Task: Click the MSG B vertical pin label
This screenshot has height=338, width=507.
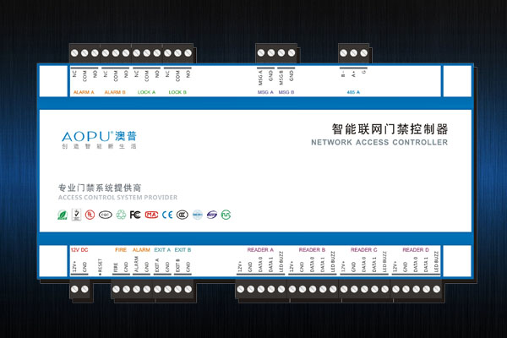Action: (281, 78)
